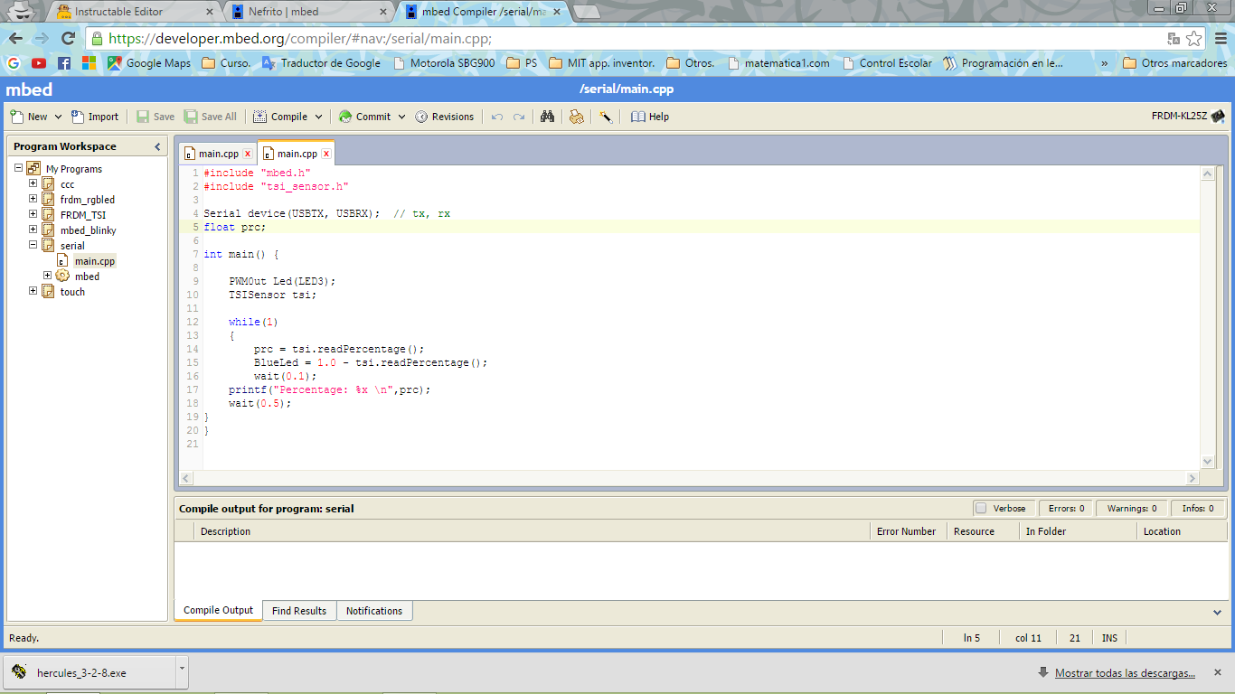
Task: Click the mbed logo in the header
Action: tap(29, 89)
